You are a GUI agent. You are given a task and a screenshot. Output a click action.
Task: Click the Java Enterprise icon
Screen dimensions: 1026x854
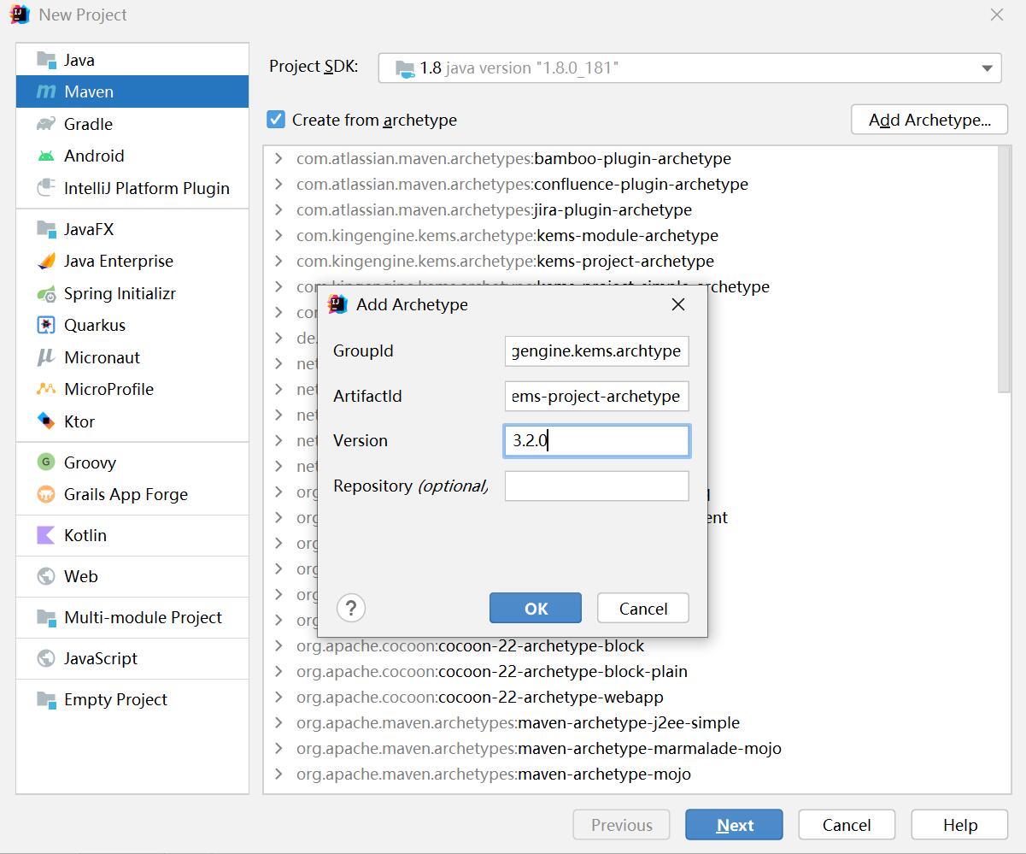[46, 261]
